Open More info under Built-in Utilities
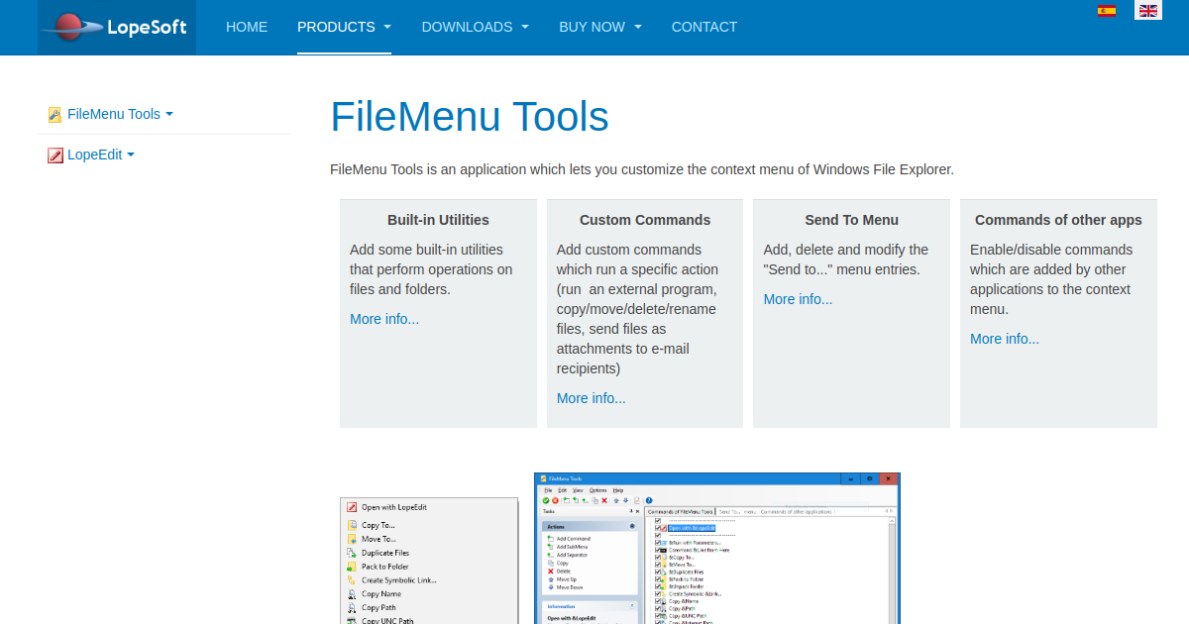 coord(384,319)
